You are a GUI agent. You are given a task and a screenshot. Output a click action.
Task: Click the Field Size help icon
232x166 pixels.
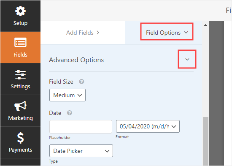(81, 82)
